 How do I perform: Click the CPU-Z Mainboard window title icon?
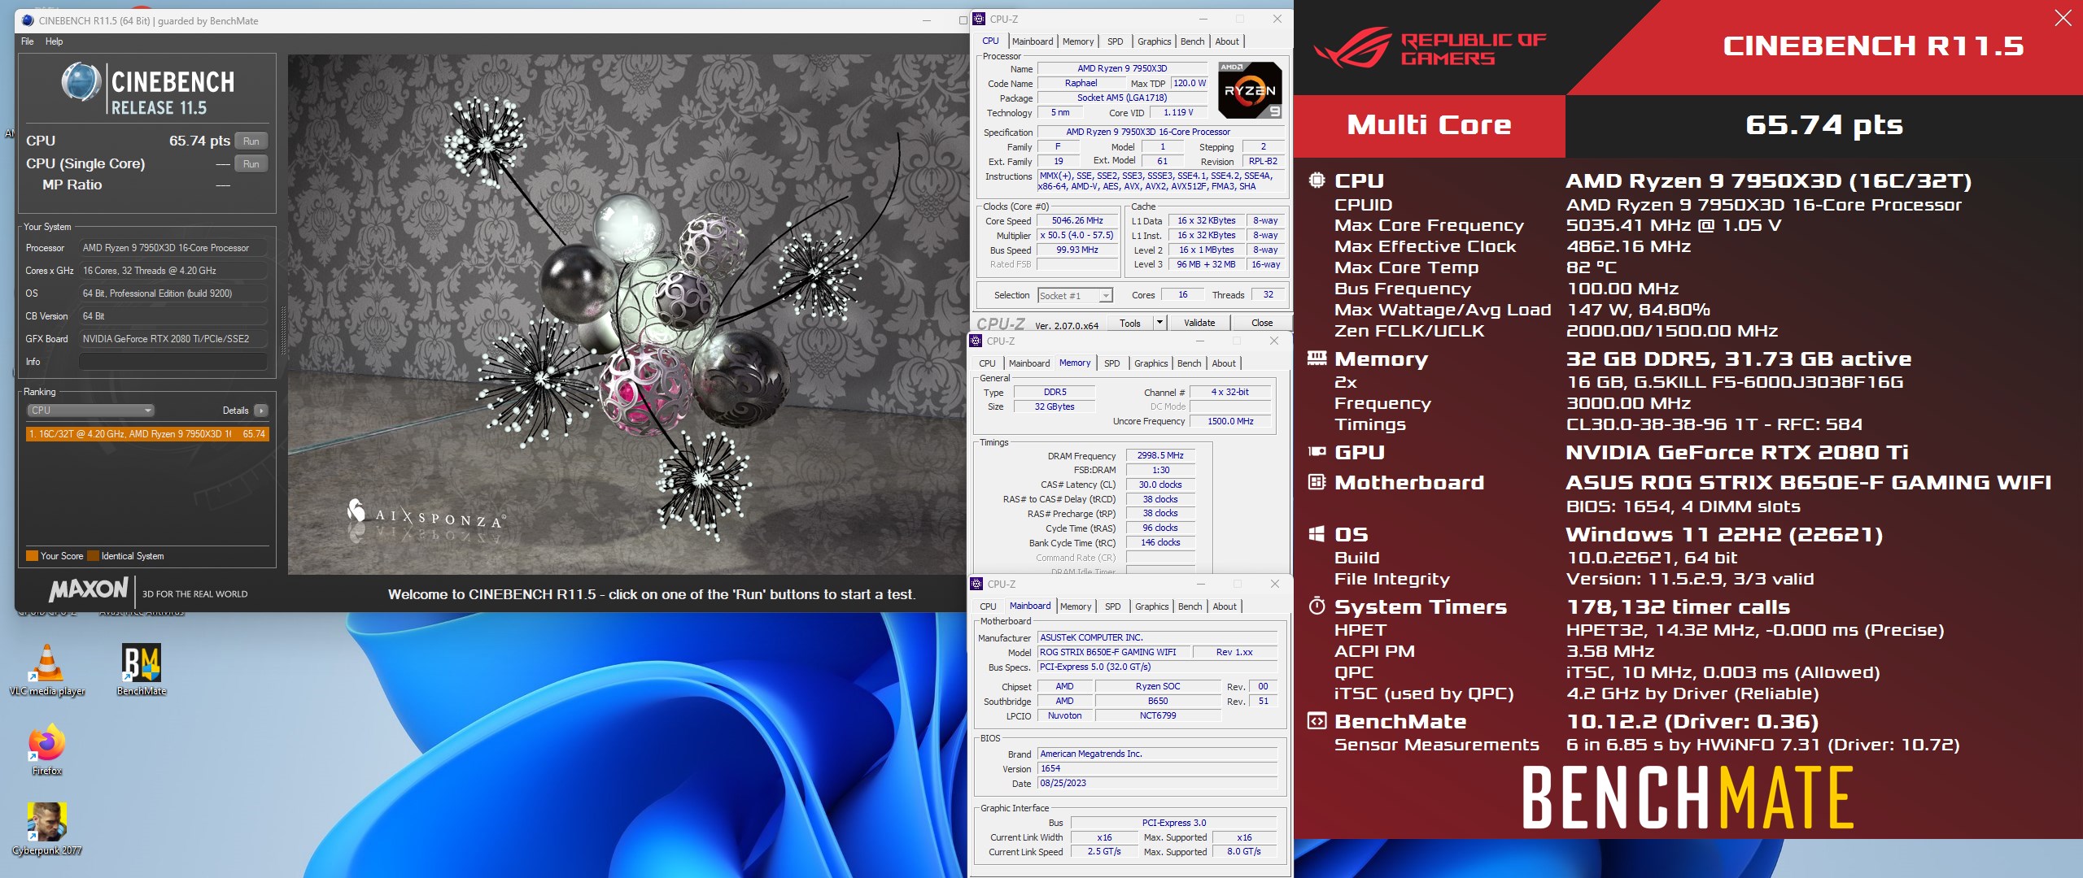point(977,584)
